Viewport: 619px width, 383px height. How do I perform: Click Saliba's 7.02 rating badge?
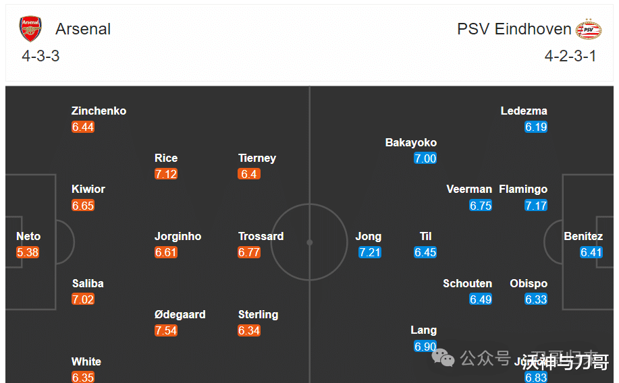coord(83,299)
